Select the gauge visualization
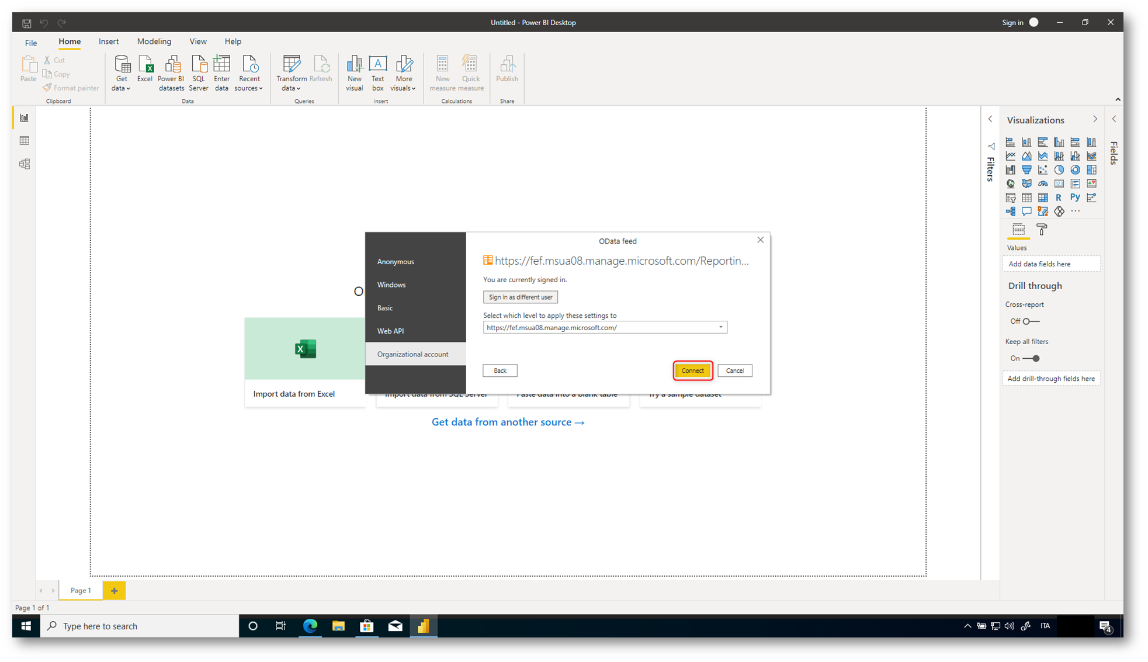1148x662 pixels. click(x=1043, y=183)
